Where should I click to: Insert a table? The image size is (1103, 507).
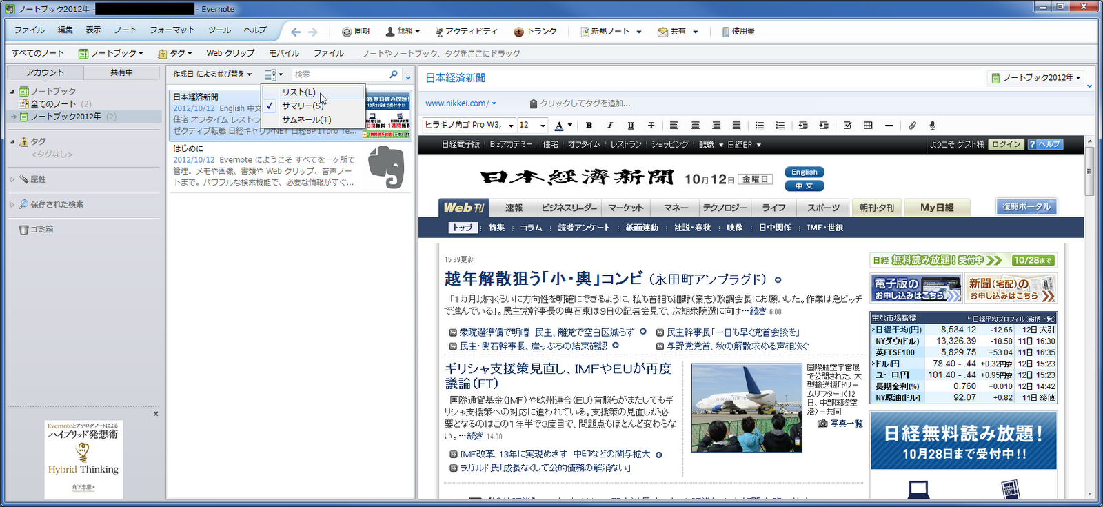click(x=868, y=126)
